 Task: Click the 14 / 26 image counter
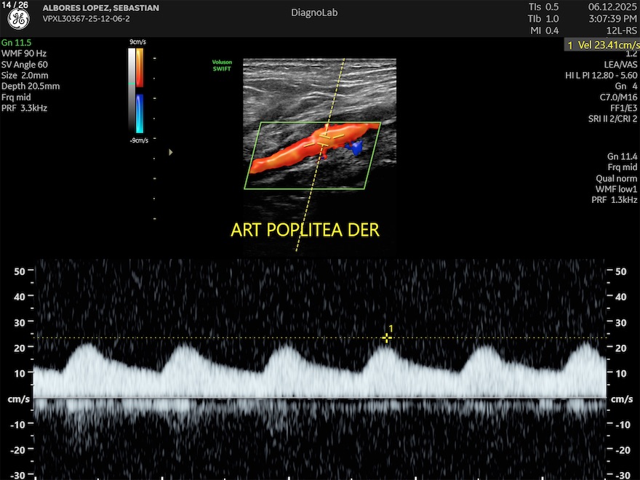(x=17, y=6)
